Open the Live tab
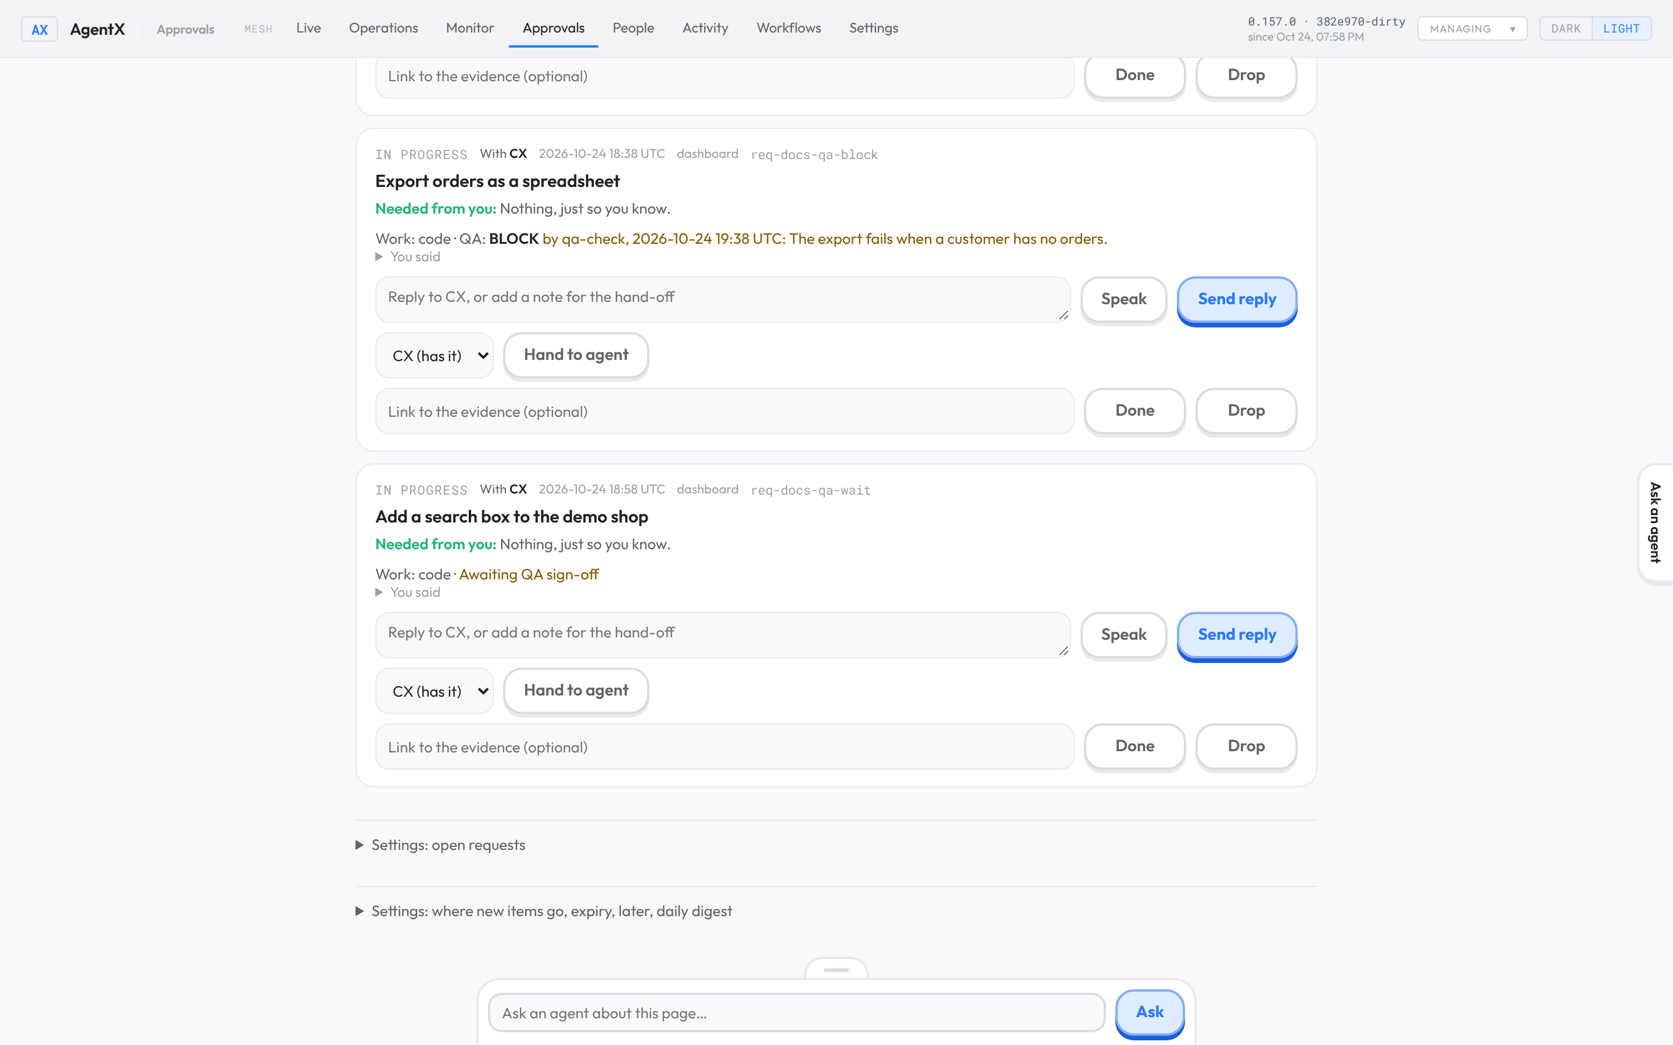Image resolution: width=1673 pixels, height=1045 pixels. (x=308, y=28)
